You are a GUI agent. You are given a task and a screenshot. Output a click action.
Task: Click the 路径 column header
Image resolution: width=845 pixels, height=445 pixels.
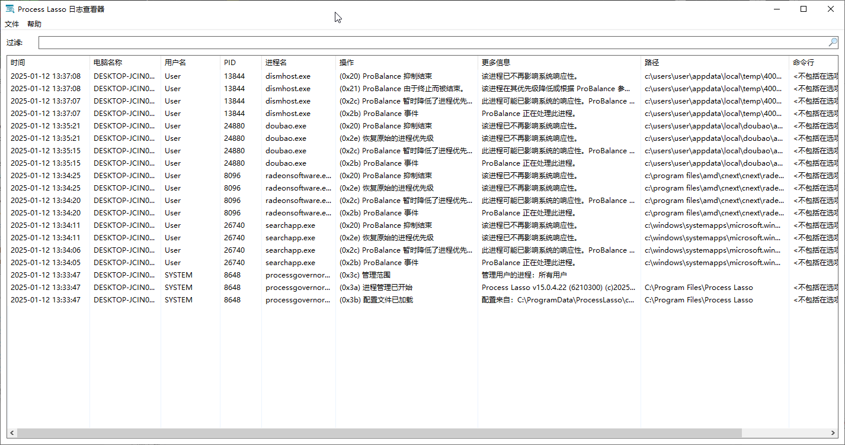pyautogui.click(x=715, y=62)
